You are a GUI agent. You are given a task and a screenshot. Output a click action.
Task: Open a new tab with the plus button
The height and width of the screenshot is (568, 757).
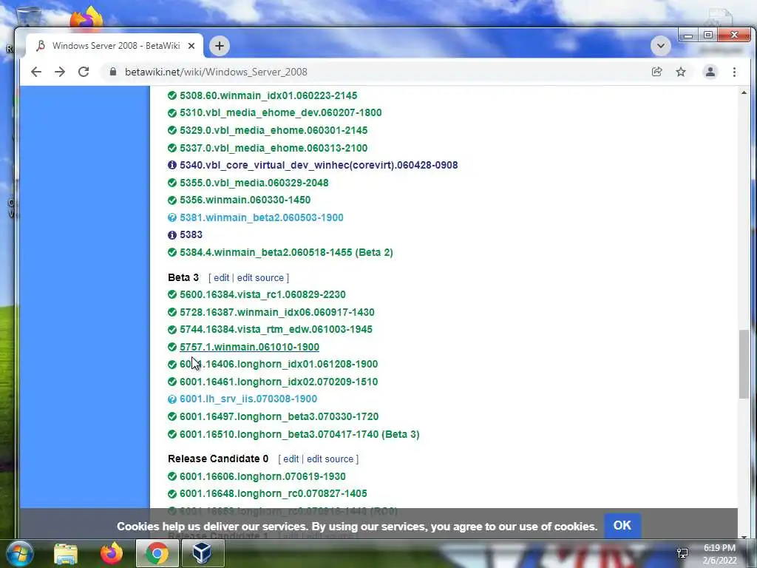tap(219, 46)
